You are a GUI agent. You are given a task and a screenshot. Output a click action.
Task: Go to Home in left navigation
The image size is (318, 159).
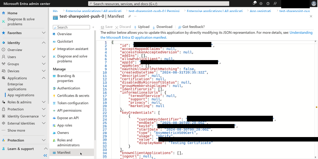pyautogui.click(x=12, y=13)
